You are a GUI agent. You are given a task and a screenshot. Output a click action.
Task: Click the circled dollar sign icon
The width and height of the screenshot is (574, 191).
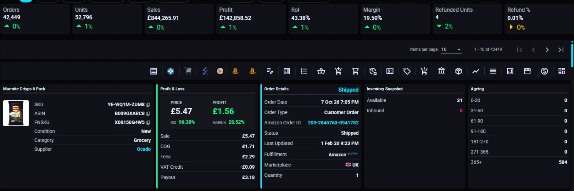[544, 71]
